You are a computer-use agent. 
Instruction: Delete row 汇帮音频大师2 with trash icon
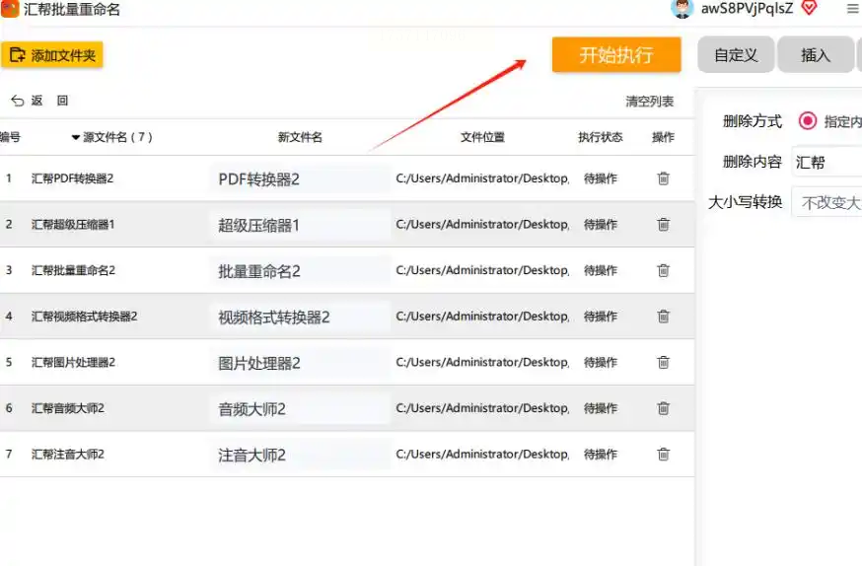664,408
